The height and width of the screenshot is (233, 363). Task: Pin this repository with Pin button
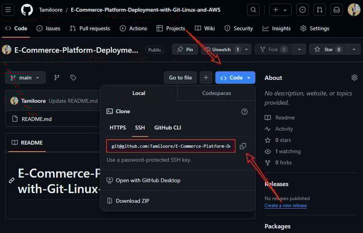pos(185,50)
